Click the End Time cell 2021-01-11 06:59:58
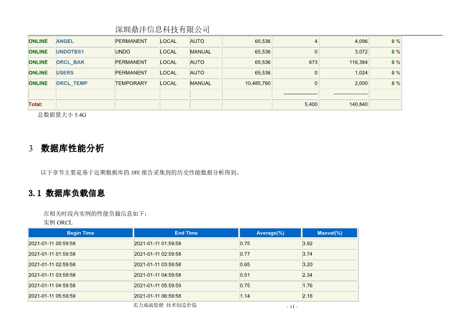 tap(158, 295)
